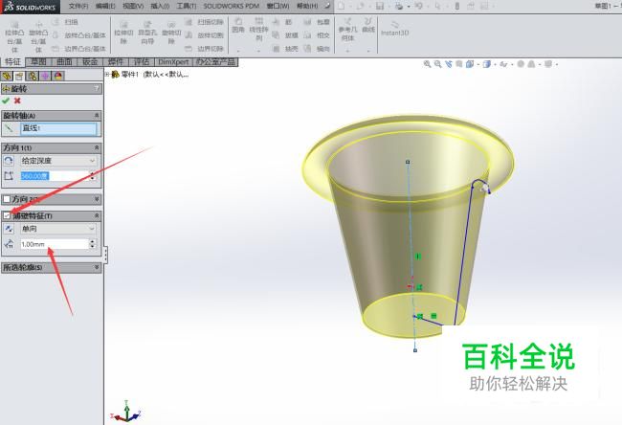Screen dimensions: 622x425
Task: Click the Save icon in title toolbar
Action: coord(380,6)
